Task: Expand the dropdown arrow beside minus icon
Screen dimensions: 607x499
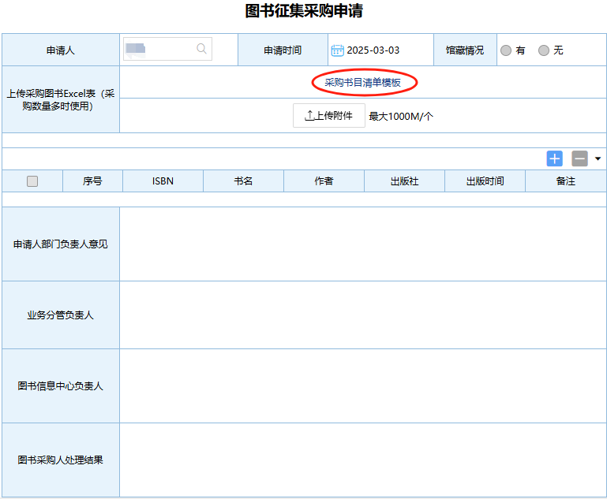Action: [598, 158]
